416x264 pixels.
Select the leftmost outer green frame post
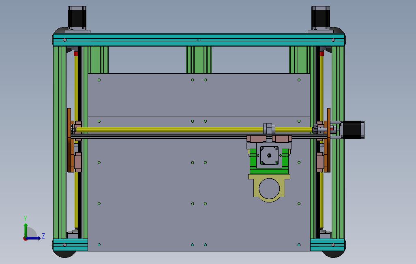click(60, 143)
